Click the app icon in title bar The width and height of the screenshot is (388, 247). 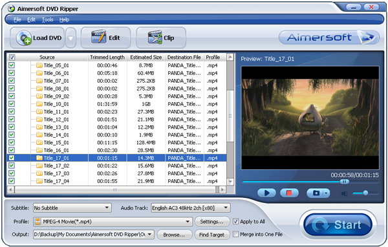[11, 8]
